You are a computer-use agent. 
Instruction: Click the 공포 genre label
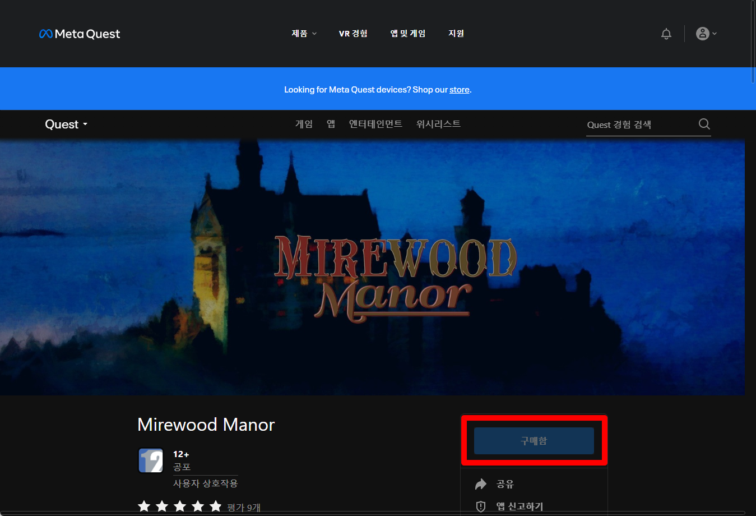pos(182,467)
